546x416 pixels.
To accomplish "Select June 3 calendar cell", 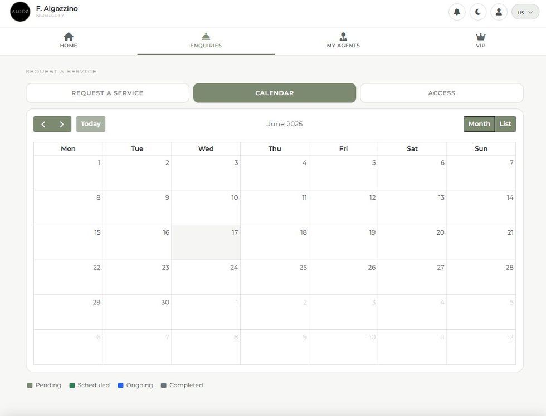I will [206, 173].
